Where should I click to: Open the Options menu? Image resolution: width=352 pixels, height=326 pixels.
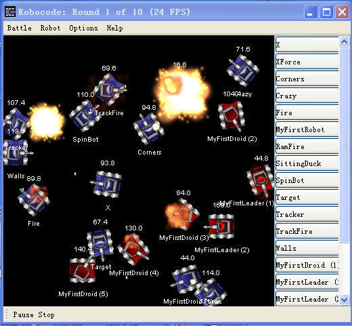[x=83, y=28]
